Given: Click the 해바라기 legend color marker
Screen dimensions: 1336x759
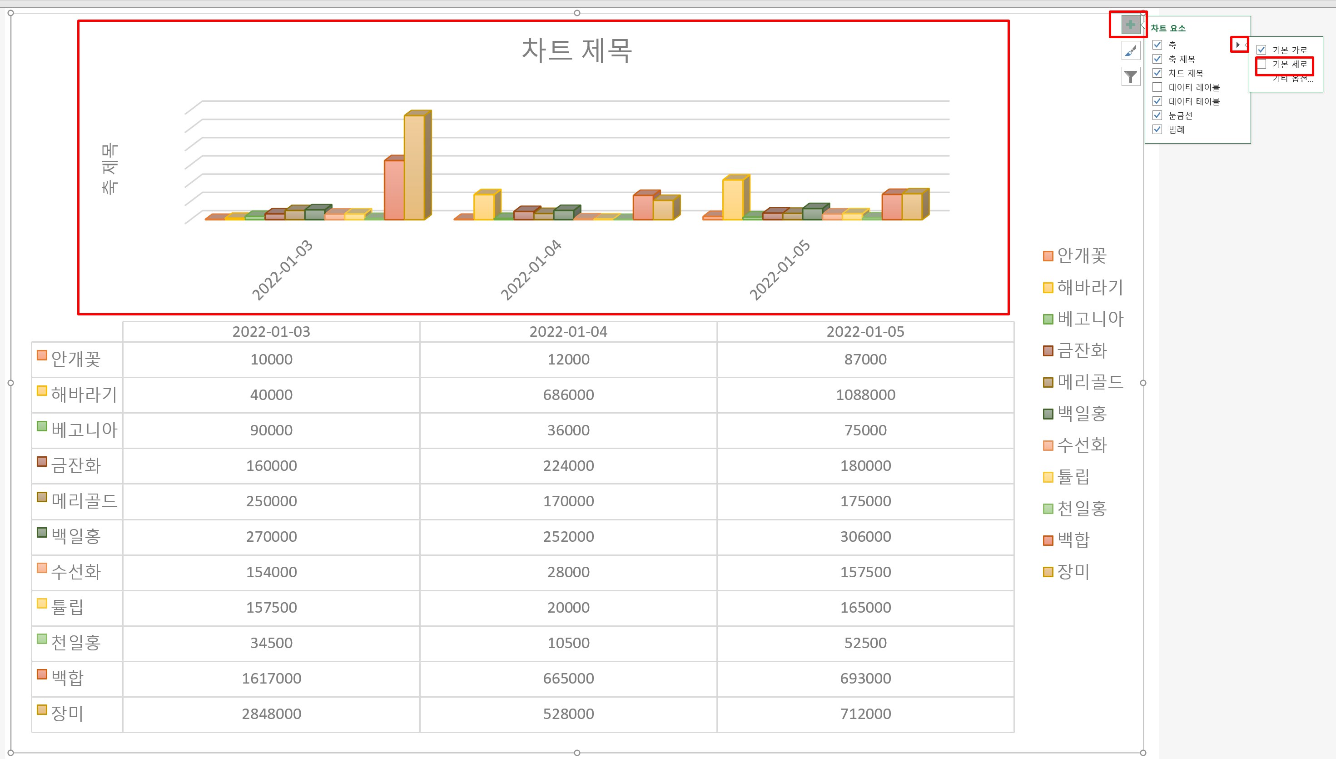Looking at the screenshot, I should point(1048,288).
